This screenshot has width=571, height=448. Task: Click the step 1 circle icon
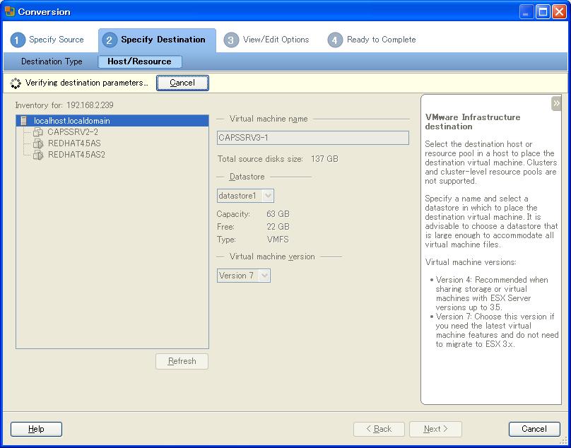pos(18,40)
